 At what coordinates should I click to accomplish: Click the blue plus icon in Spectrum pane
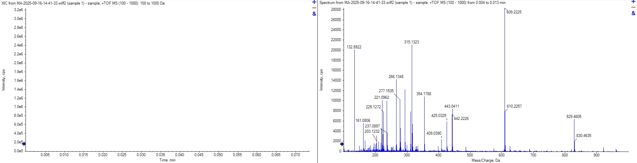pos(634,2)
